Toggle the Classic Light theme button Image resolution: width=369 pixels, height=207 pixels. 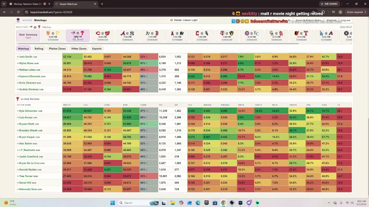click(x=184, y=20)
